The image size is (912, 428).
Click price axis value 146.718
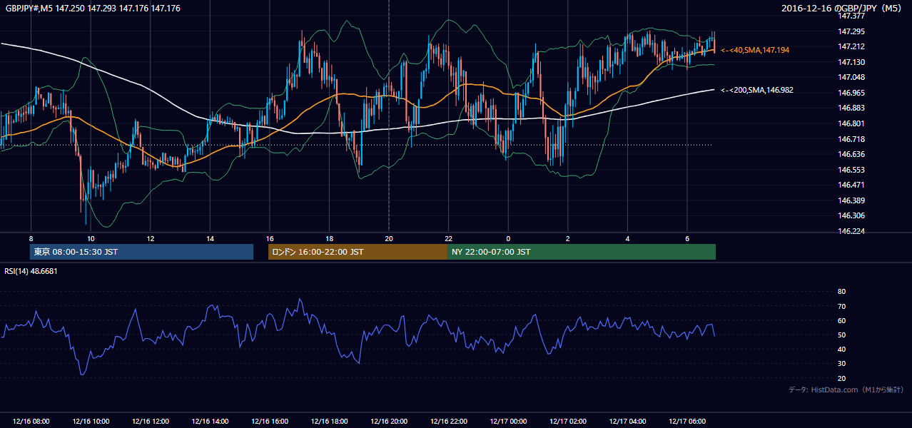[851, 139]
